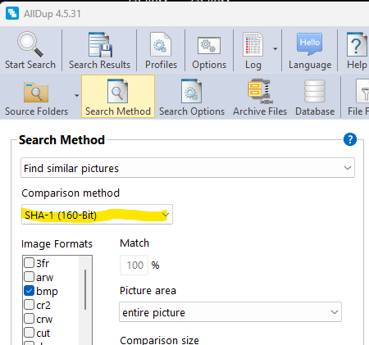
Task: Click the AllDup application icon in title bar
Action: click(x=12, y=13)
